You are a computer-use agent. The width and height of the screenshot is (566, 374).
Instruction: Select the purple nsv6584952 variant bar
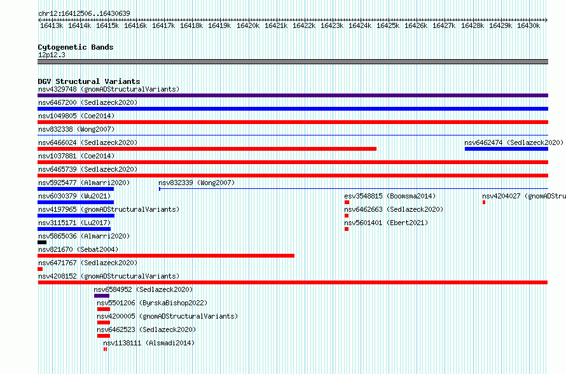[x=102, y=296]
